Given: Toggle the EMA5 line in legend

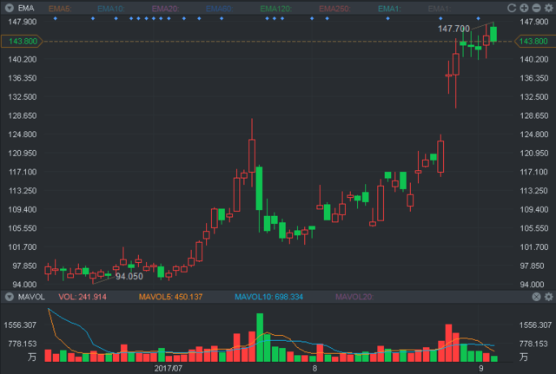Looking at the screenshot, I should [60, 8].
